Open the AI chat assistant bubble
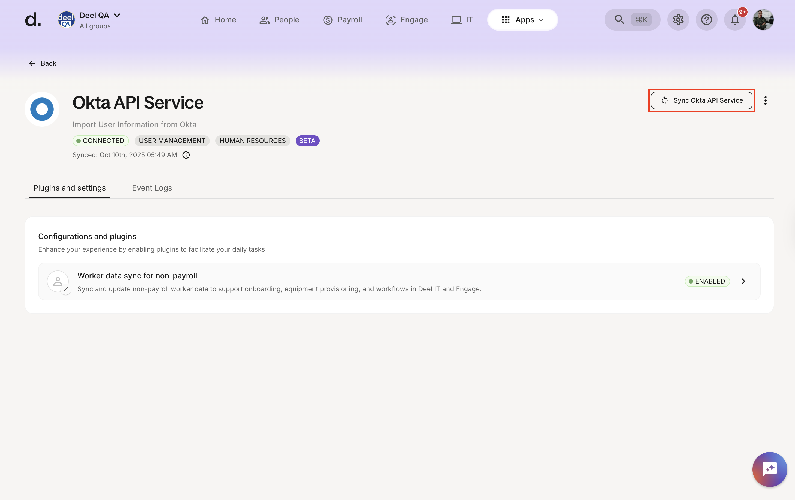795x500 pixels. click(769, 469)
